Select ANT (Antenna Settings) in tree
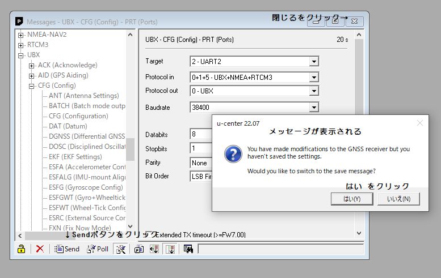This screenshot has height=278, width=441. tap(84, 96)
